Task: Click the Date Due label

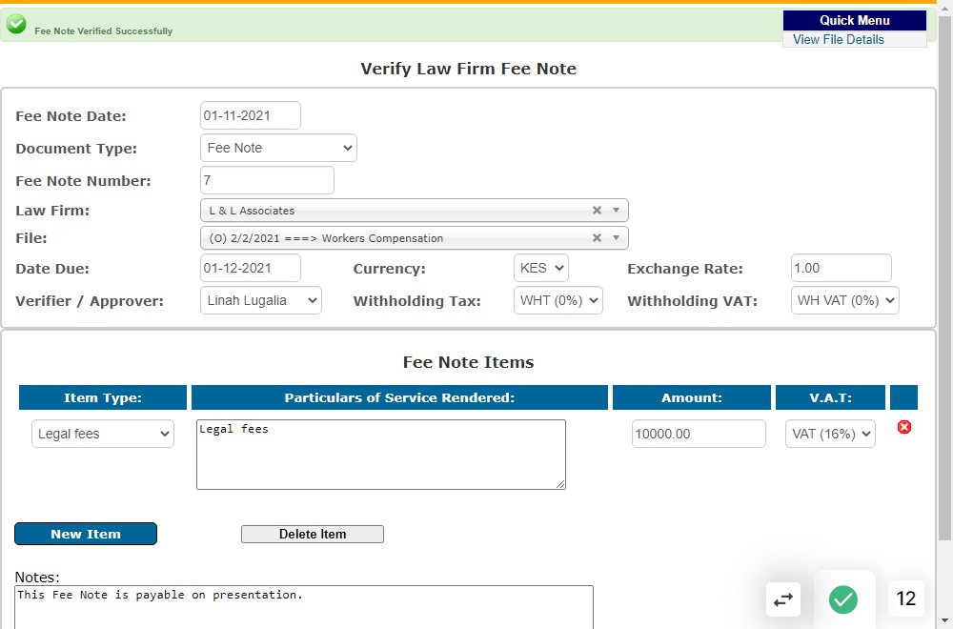Action: 52,269
